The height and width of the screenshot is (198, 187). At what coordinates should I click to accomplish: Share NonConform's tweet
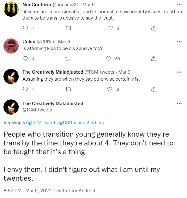pyautogui.click(x=154, y=28)
